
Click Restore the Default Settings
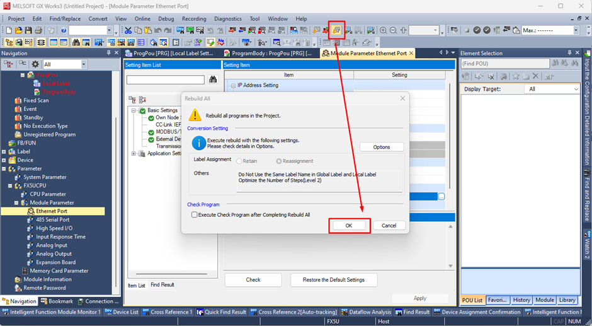point(334,280)
